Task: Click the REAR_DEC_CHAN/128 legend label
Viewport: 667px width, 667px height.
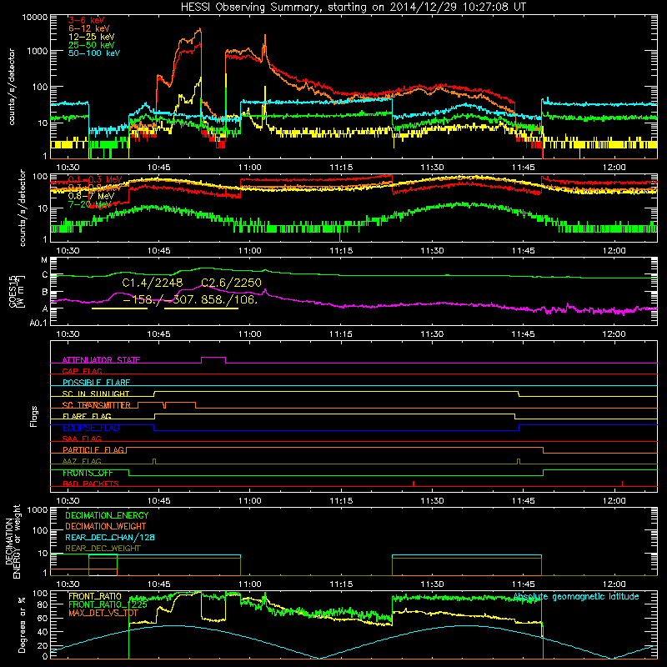Action: pyautogui.click(x=110, y=537)
